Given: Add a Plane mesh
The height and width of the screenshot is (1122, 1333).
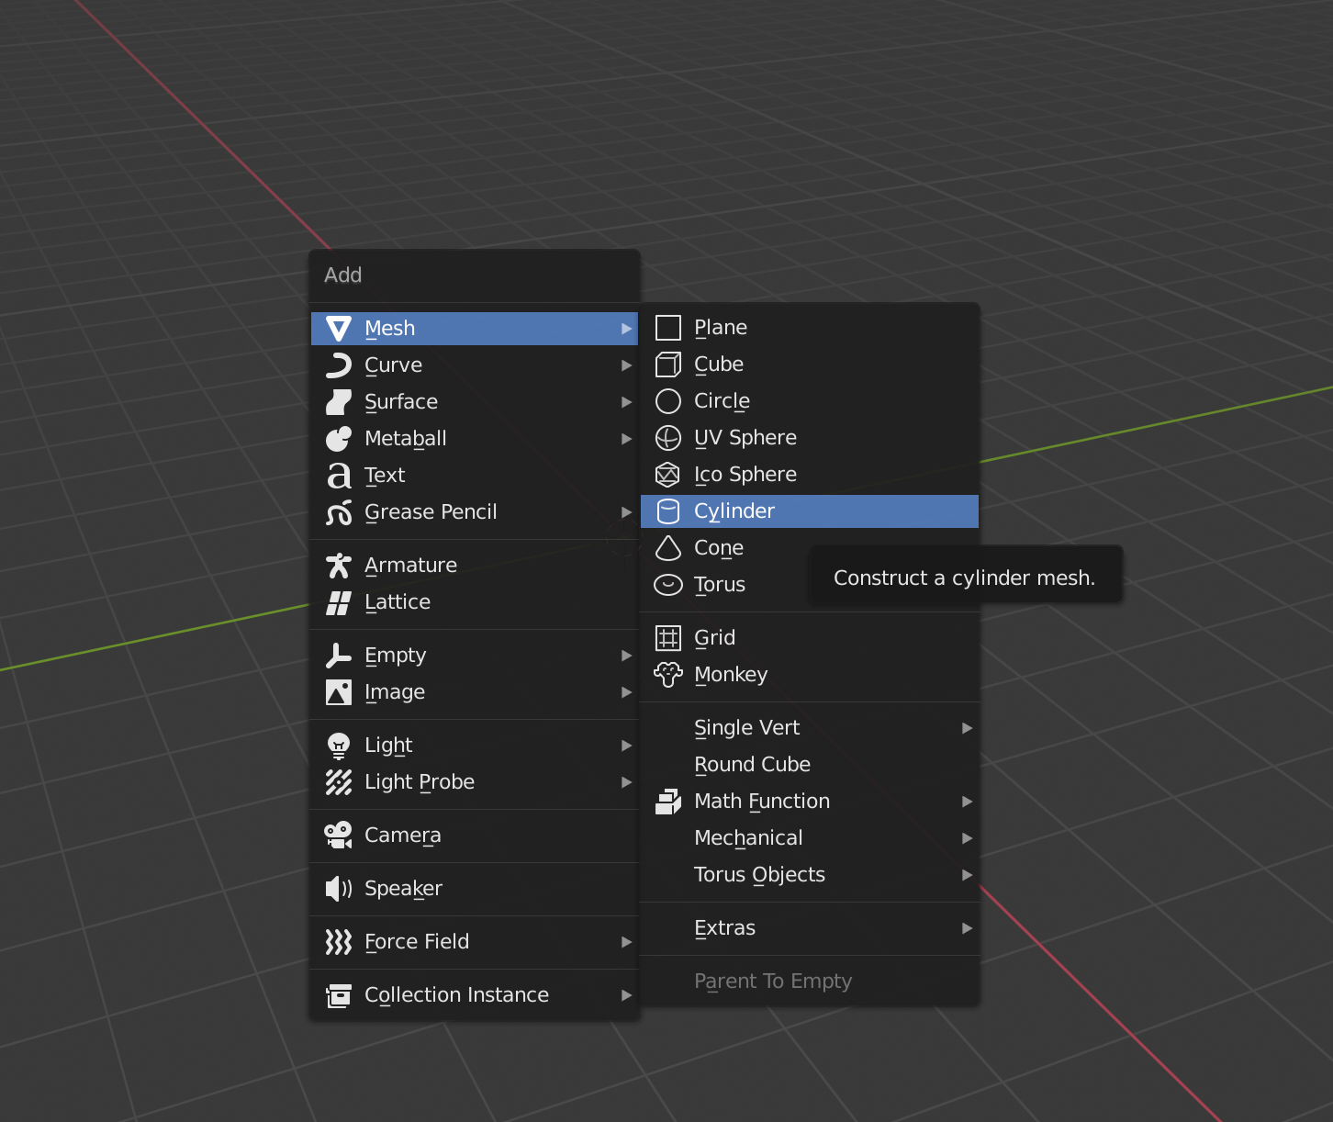Looking at the screenshot, I should click(810, 328).
